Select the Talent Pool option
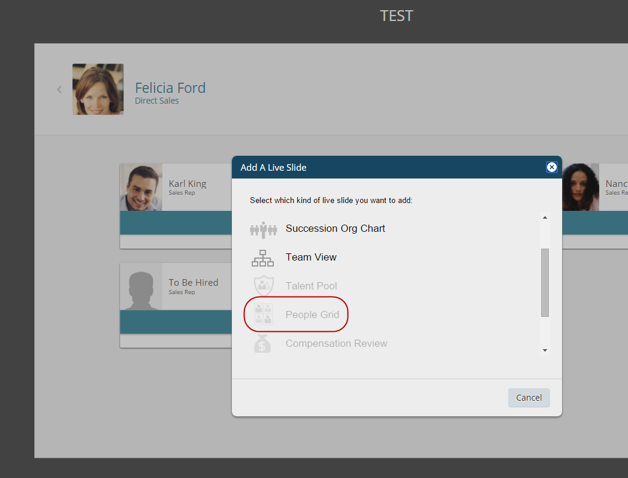 [x=311, y=286]
